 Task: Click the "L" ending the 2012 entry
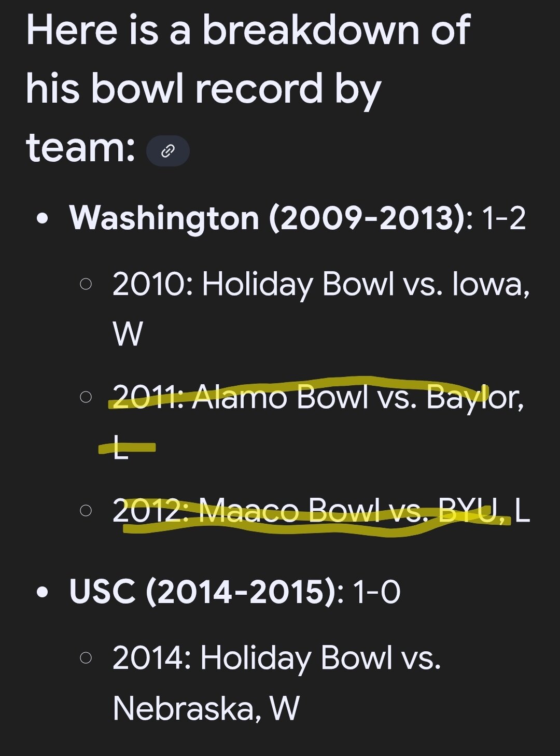(522, 511)
